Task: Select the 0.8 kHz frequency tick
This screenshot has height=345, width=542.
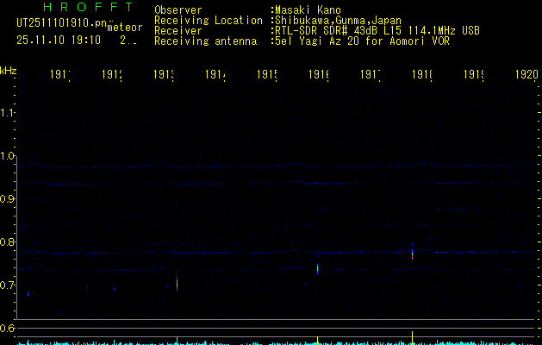Action: (9, 242)
